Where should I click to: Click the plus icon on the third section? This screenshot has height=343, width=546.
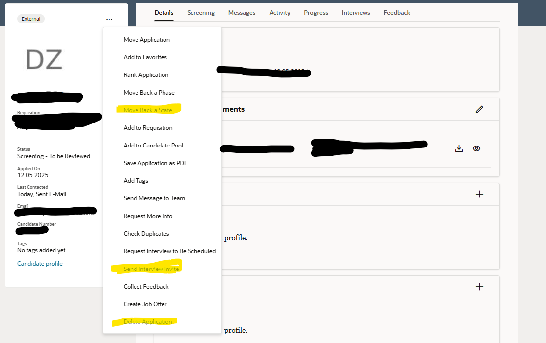click(x=479, y=194)
